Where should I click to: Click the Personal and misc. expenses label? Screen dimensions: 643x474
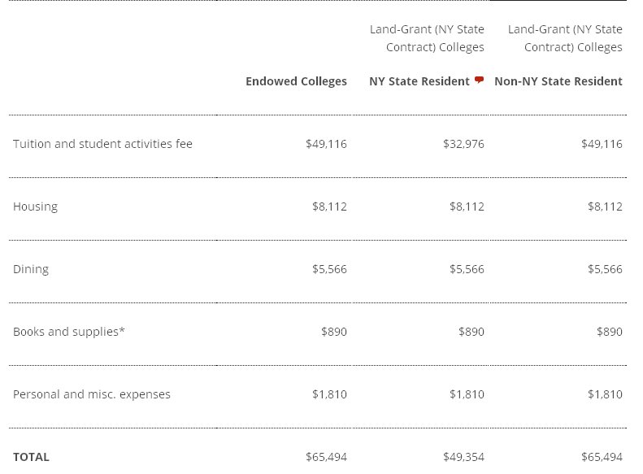coord(91,394)
